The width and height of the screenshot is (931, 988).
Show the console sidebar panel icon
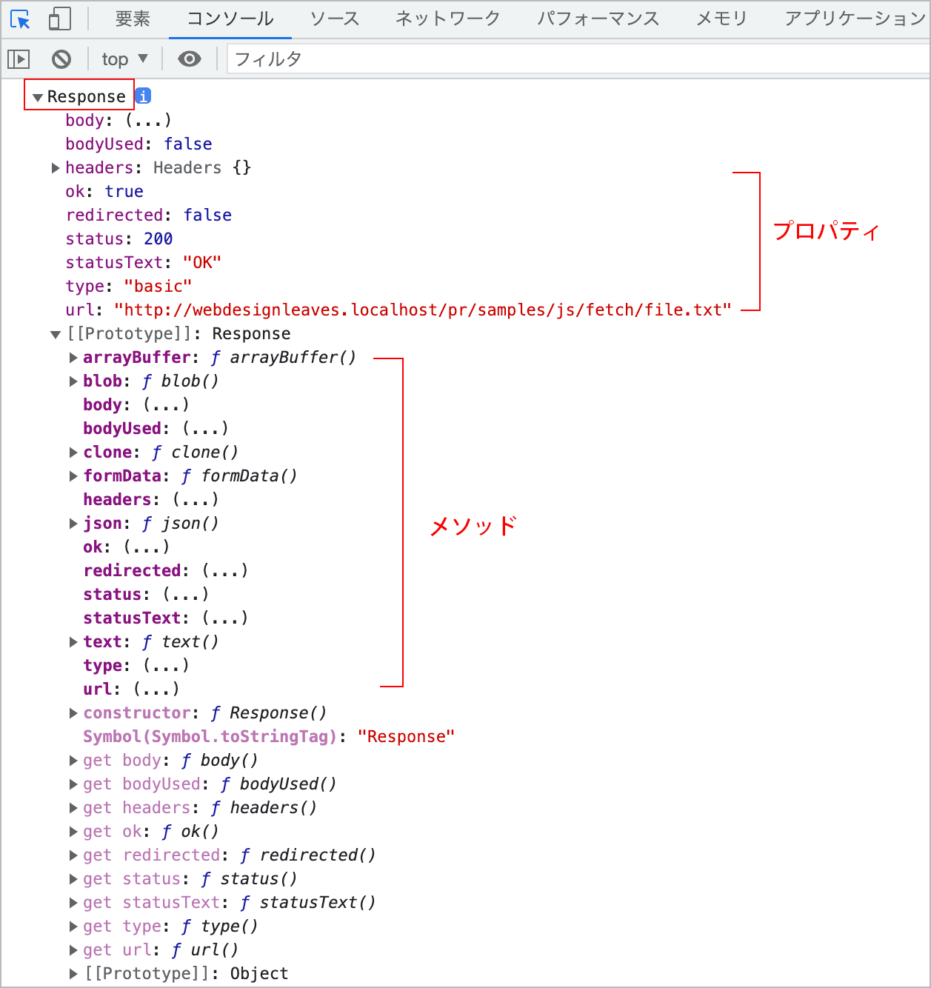[19, 59]
